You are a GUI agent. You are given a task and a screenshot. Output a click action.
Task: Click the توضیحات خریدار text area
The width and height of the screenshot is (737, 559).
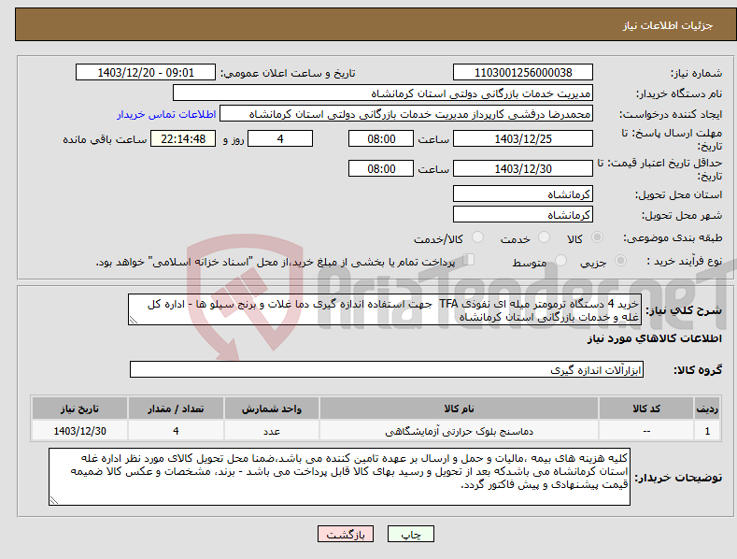pos(339,477)
